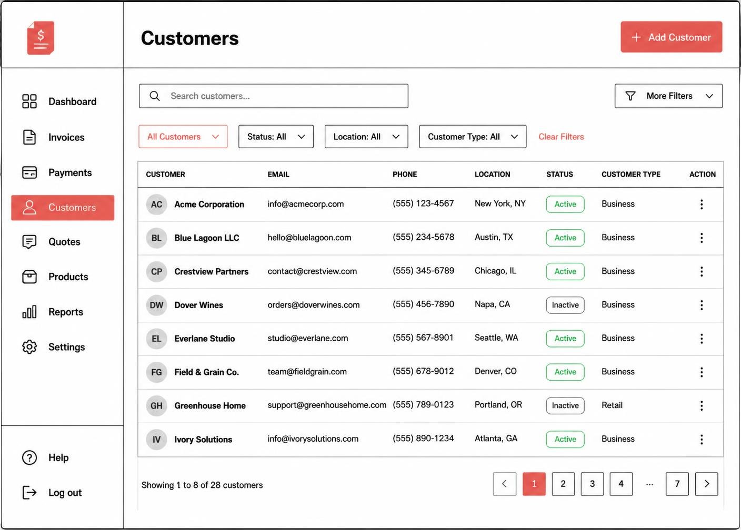Click the red invoice app logo
Image resolution: width=741 pixels, height=530 pixels.
(x=41, y=38)
